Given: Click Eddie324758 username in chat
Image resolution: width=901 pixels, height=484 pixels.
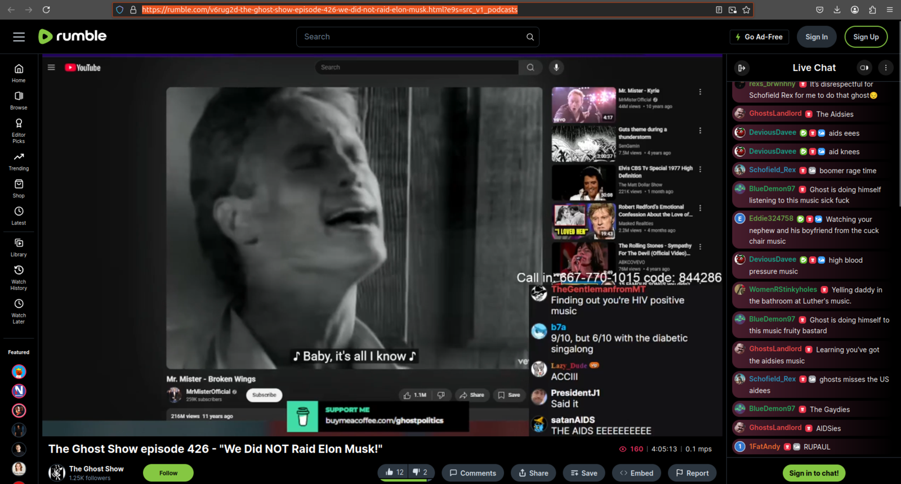Looking at the screenshot, I should point(771,218).
